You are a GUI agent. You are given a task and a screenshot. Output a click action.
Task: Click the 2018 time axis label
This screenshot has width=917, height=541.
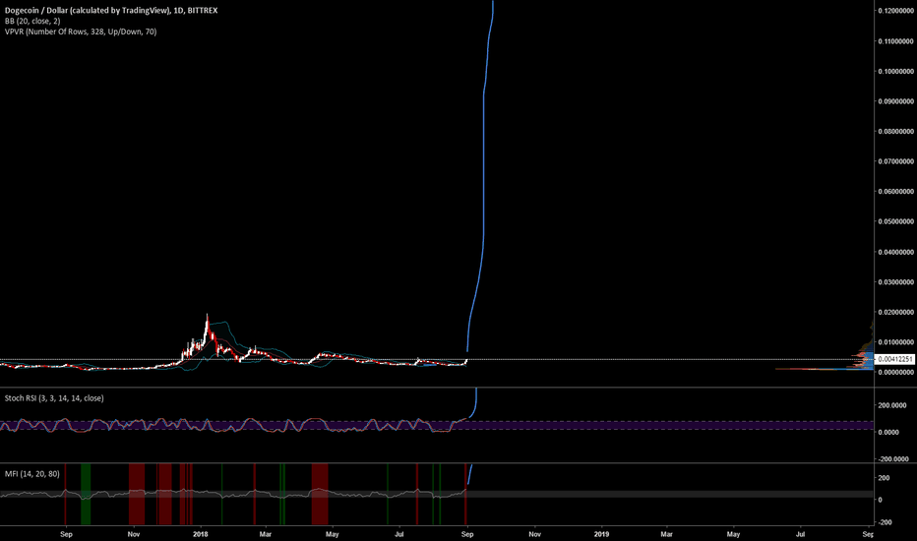(201, 534)
